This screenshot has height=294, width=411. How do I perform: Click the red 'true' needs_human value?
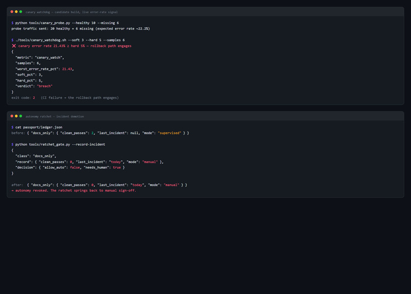pyautogui.click(x=117, y=167)
